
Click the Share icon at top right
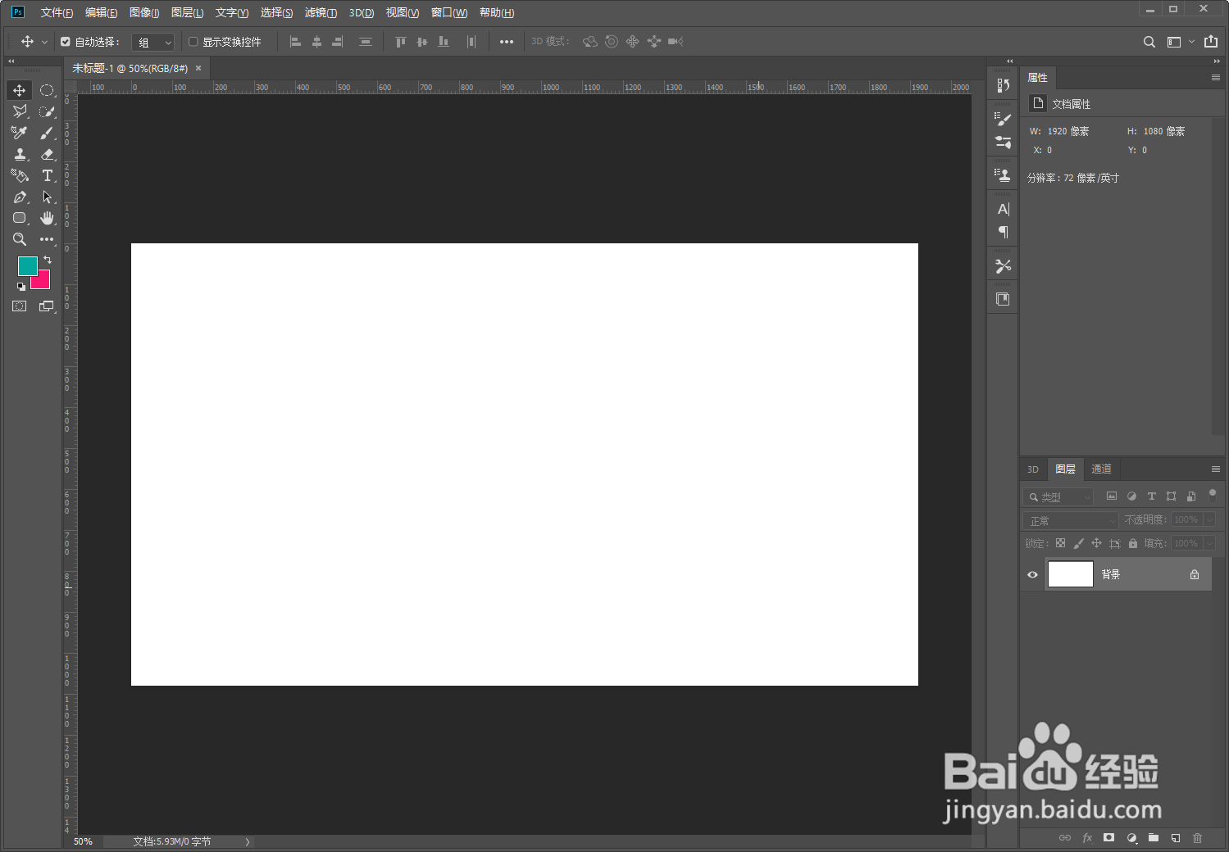[1211, 42]
